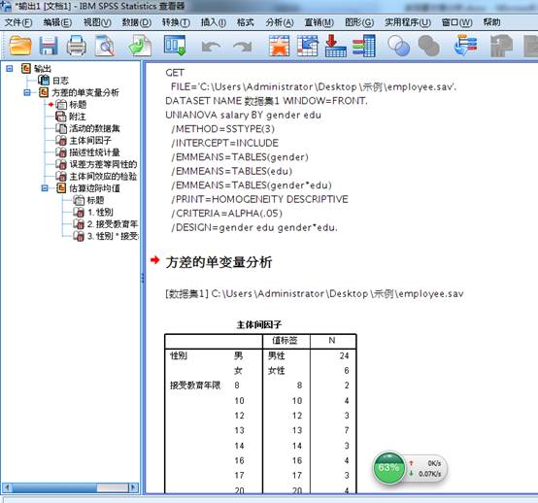Open the 格式 menu
Viewport: 538px width, 503px height.
246,22
